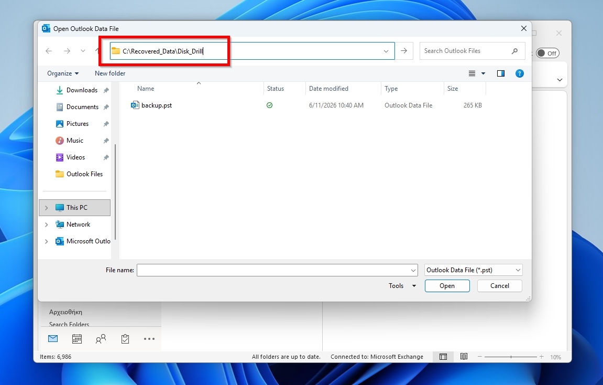Image resolution: width=603 pixels, height=385 pixels.
Task: Open Outlook Data File (*.pst) type dropdown
Action: [x=474, y=270]
